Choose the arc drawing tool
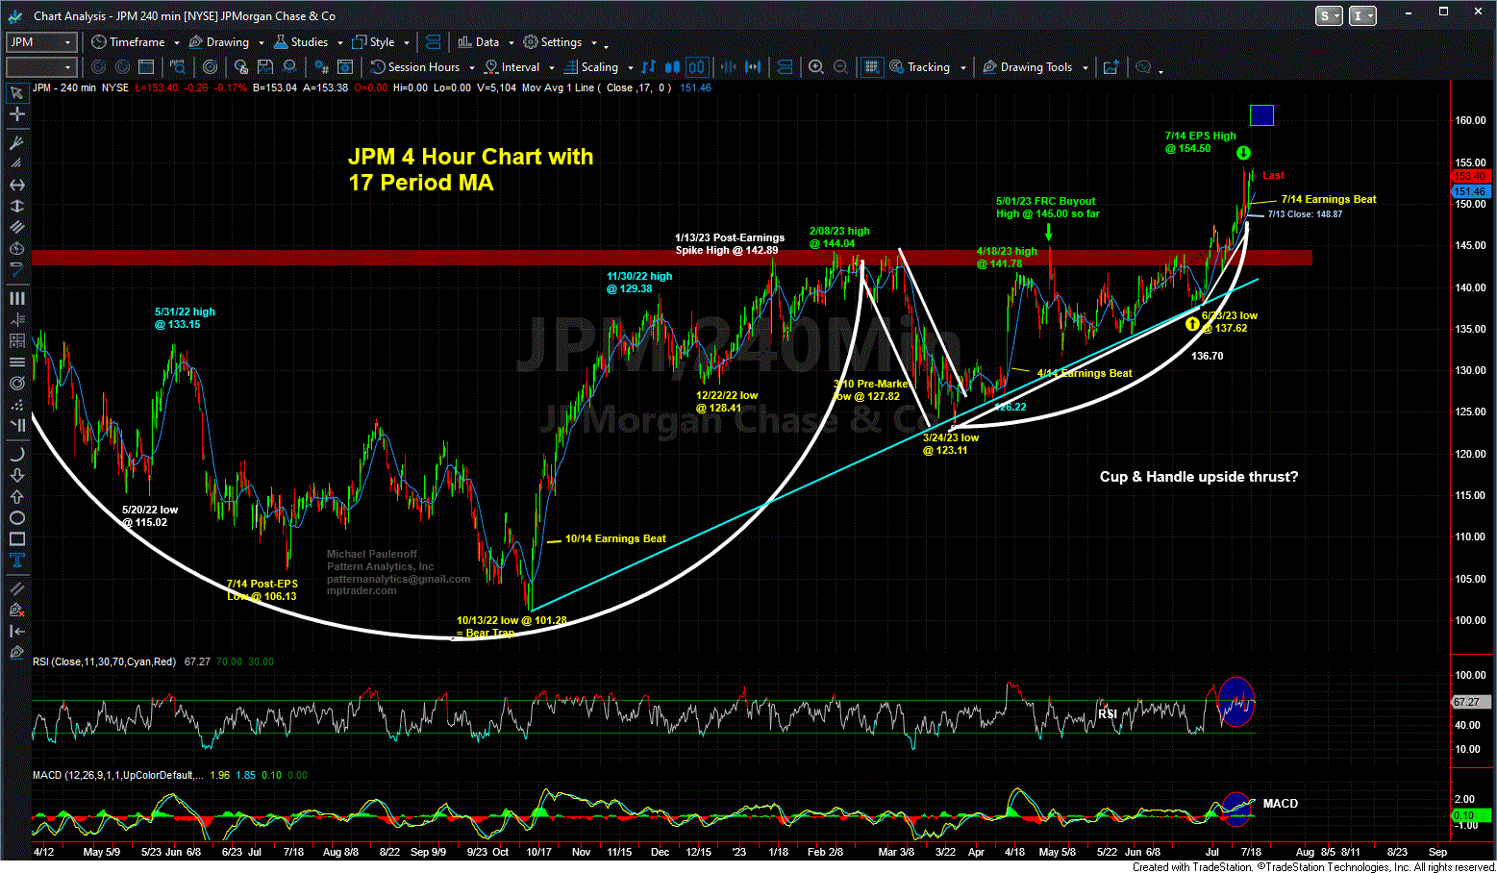 [16, 453]
